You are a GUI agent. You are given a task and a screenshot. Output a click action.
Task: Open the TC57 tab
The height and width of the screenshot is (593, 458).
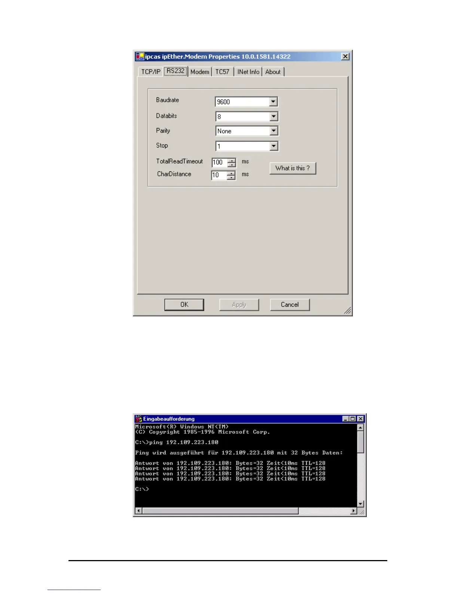222,72
